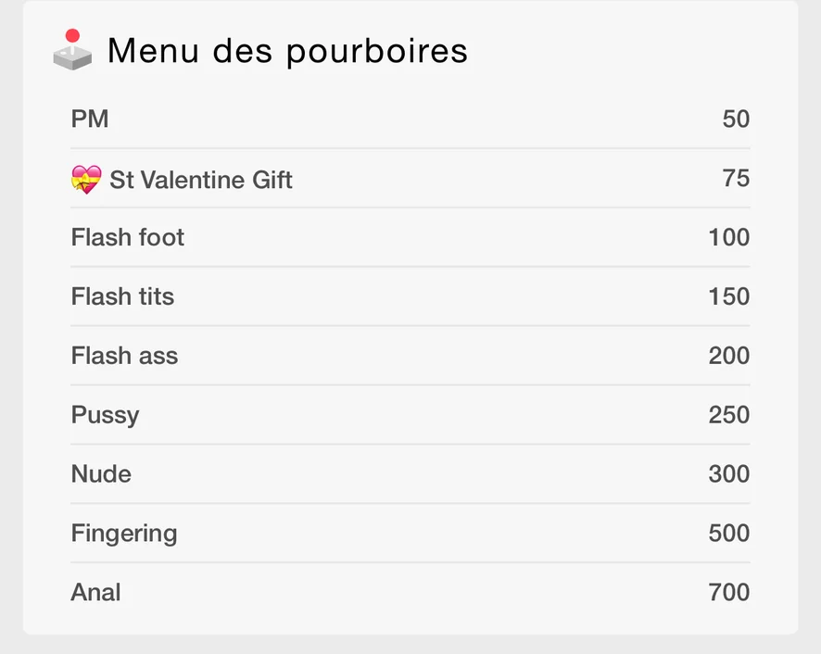Image resolution: width=821 pixels, height=654 pixels.
Task: Click the "Menu des pourboires" heading
Action: [287, 50]
